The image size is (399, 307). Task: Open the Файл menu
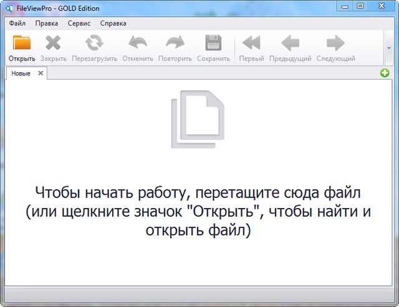tap(17, 23)
